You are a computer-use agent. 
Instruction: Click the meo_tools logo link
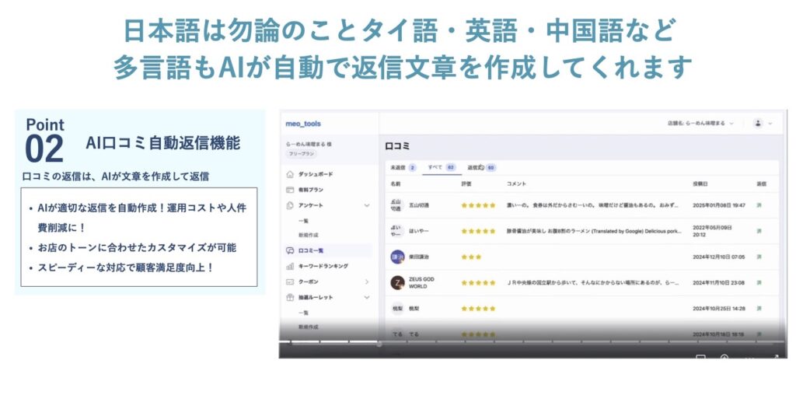[303, 124]
